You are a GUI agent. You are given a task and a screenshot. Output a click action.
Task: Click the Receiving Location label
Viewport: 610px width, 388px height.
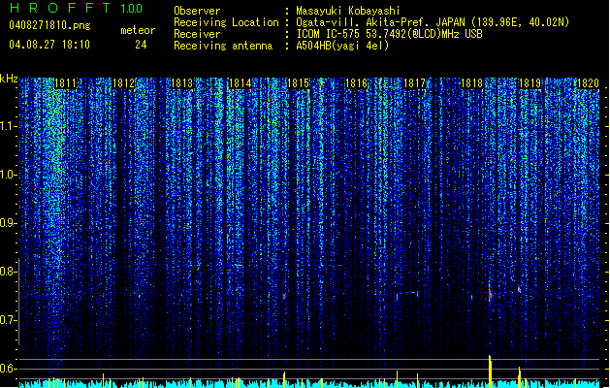[x=226, y=22]
